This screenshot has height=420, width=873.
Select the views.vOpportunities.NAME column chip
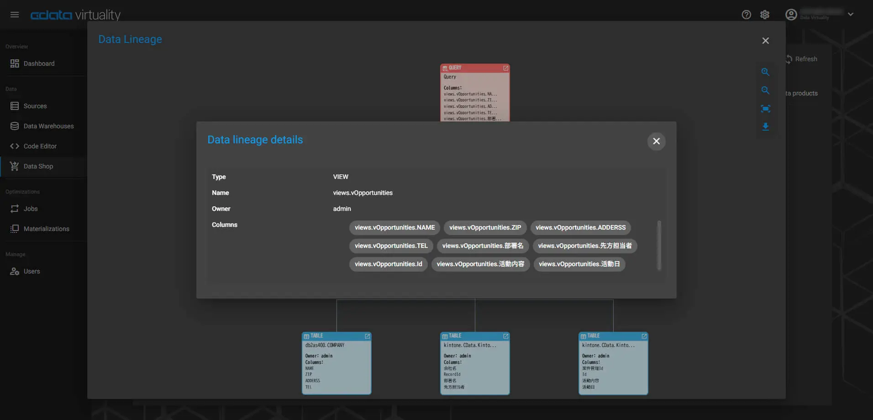(x=394, y=227)
